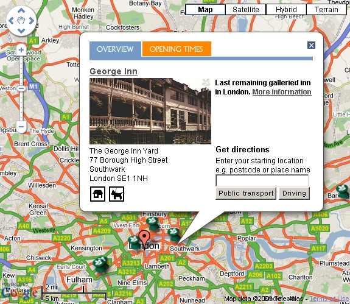Click the Deptford place label
This screenshot has width=350, height=304.
click(232, 274)
